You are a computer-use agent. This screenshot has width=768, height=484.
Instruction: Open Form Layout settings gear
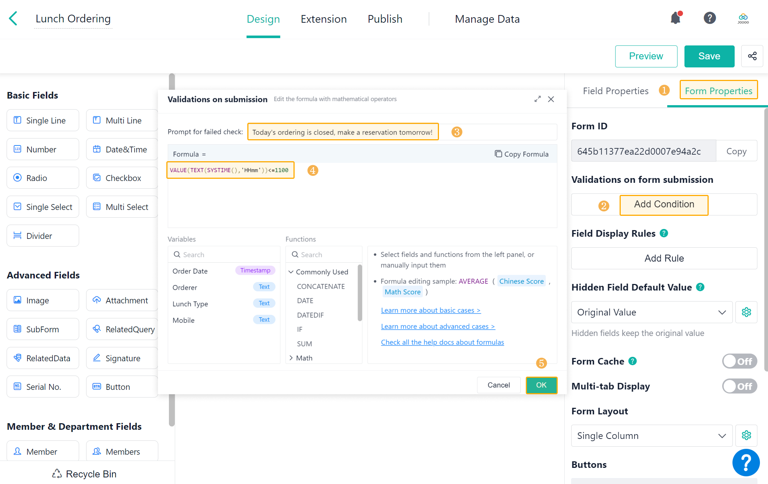click(x=746, y=435)
